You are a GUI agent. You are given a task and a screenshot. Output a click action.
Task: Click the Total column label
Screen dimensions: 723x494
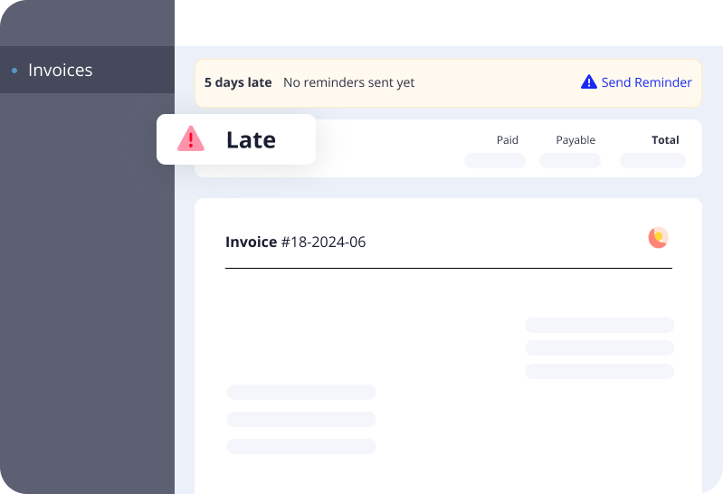click(665, 139)
